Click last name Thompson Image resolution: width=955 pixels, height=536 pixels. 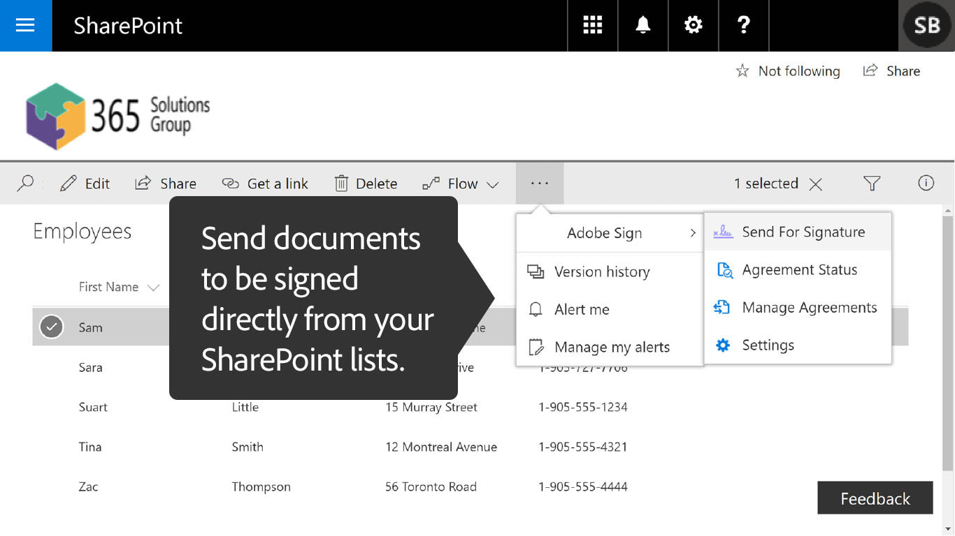(261, 486)
